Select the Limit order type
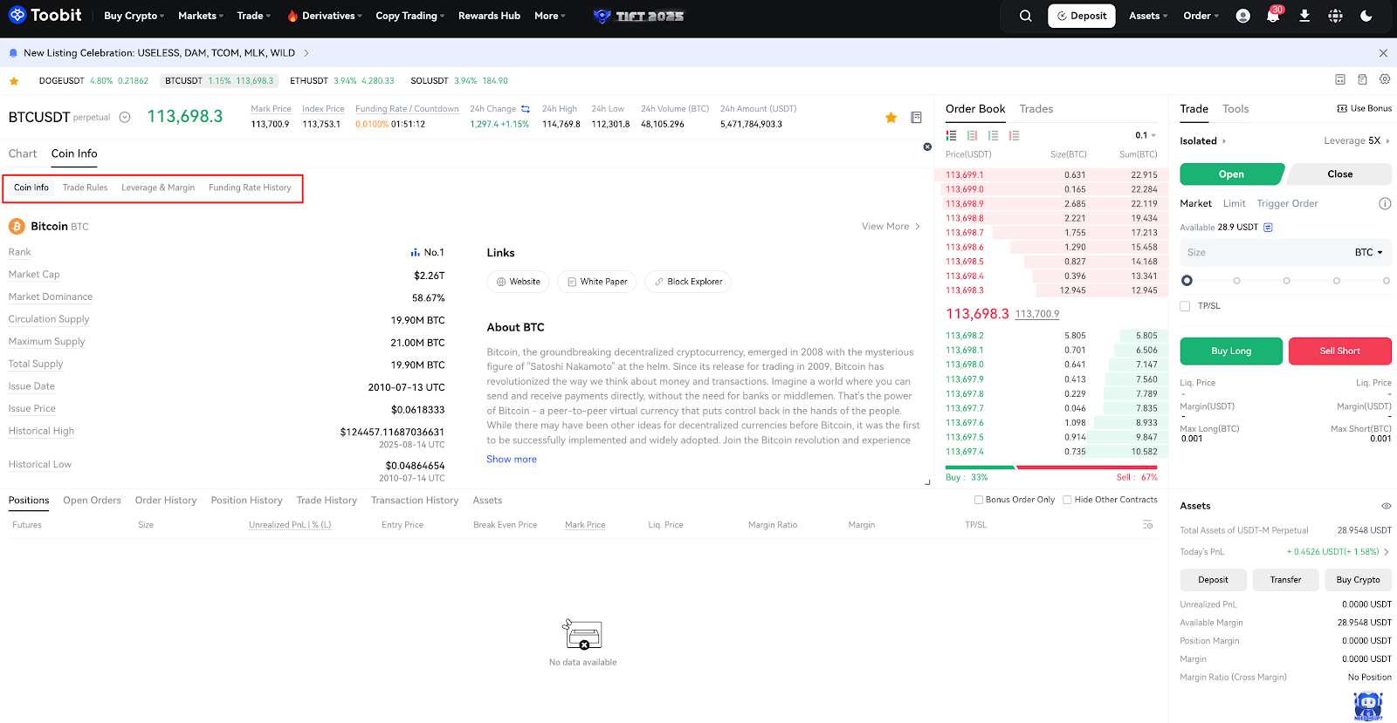This screenshot has height=723, width=1397. [1235, 203]
